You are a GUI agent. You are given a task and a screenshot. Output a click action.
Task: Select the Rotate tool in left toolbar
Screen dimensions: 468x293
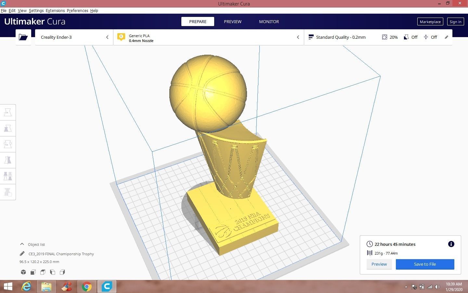click(x=8, y=144)
